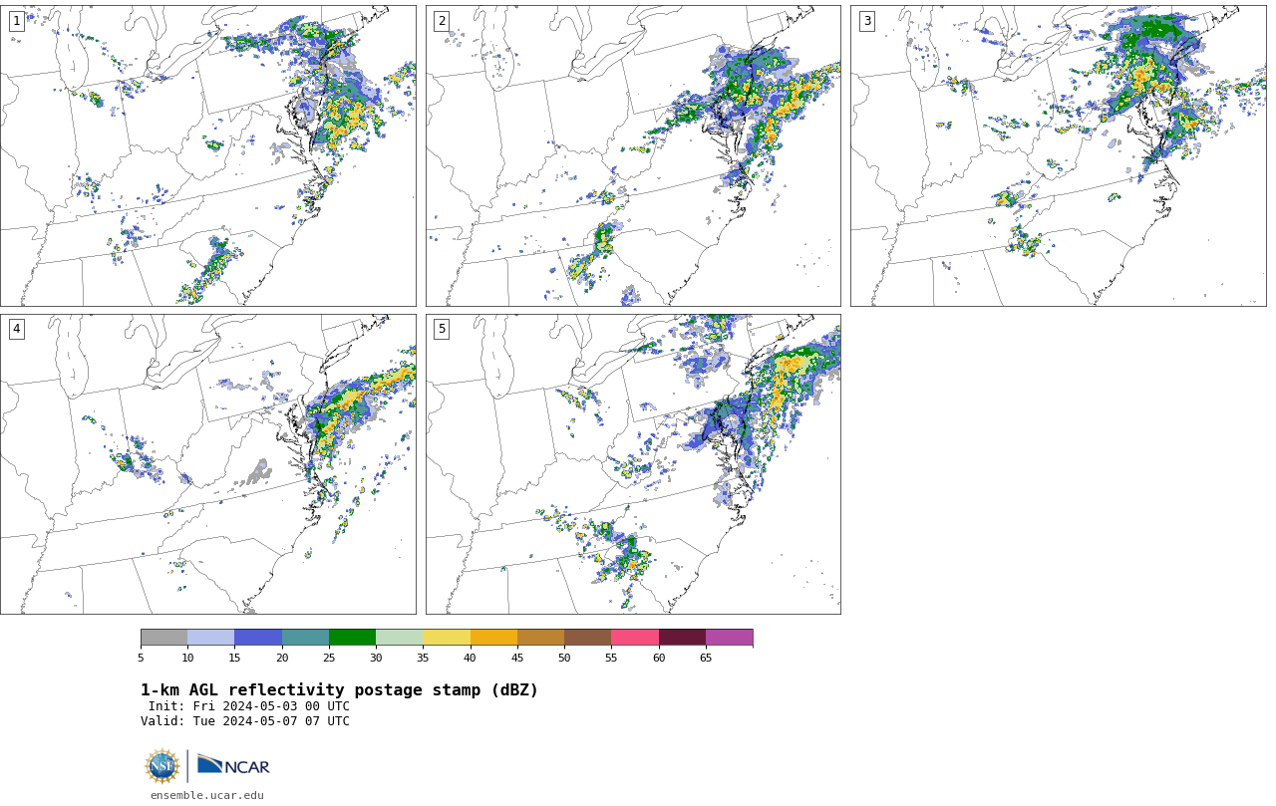
Task: Open ensemble member 5 reflectivity map
Action: click(633, 464)
